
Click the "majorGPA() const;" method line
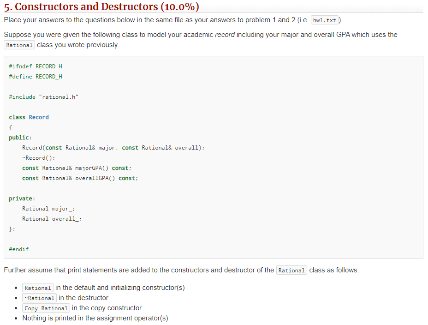pos(77,168)
